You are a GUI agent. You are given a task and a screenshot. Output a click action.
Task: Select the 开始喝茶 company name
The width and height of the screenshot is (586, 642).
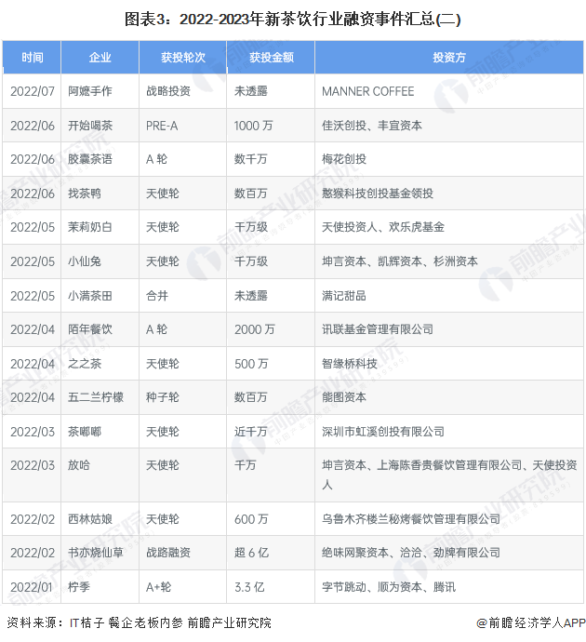coord(90,126)
